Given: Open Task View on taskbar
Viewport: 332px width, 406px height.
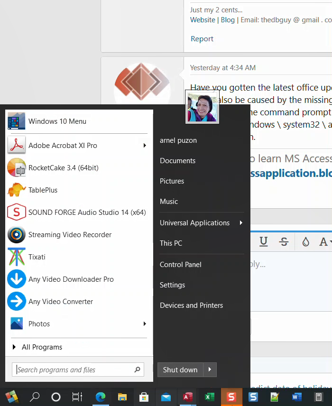Looking at the screenshot, I should tap(77, 397).
